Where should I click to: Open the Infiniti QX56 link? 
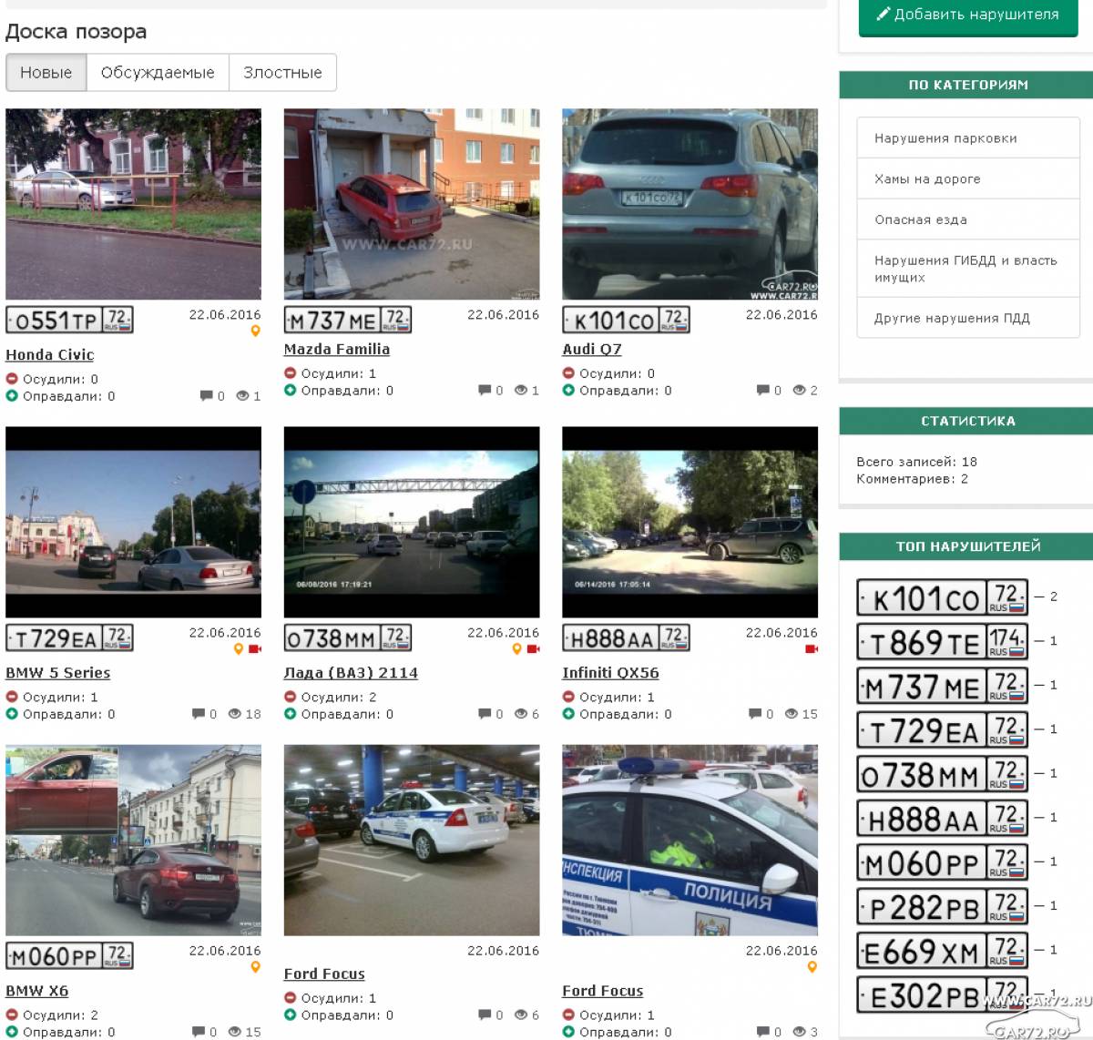coord(610,673)
